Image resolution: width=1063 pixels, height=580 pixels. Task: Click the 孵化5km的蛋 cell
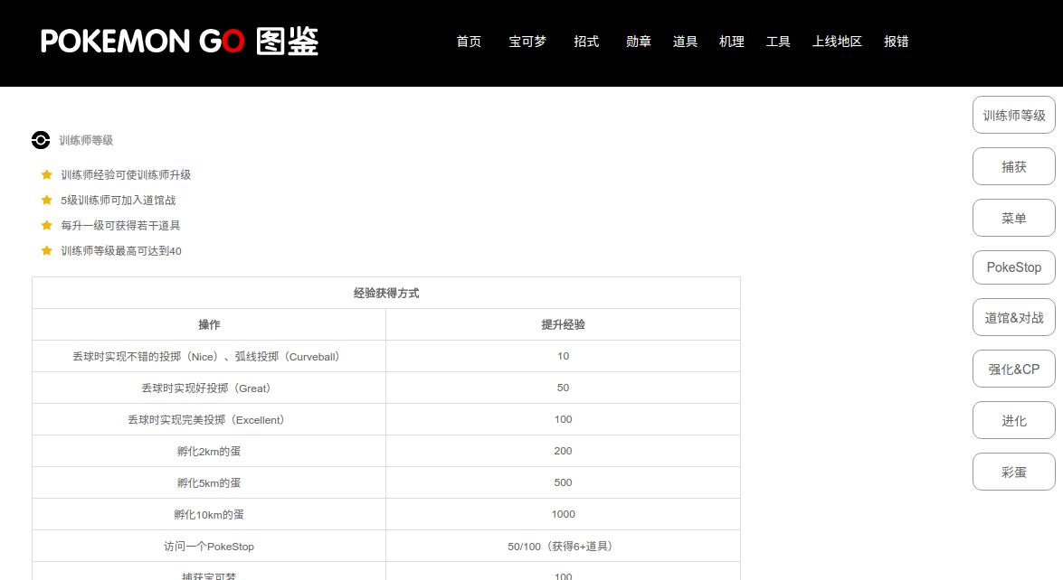[x=209, y=482]
